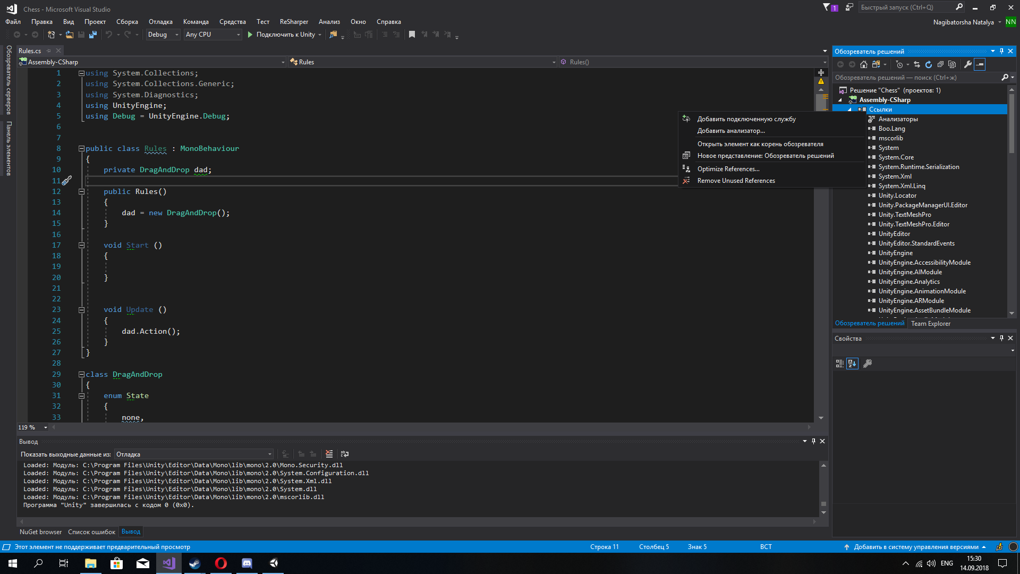This screenshot has height=574, width=1020.
Task: Open the output source dropdown showing Отладка
Action: (194, 454)
